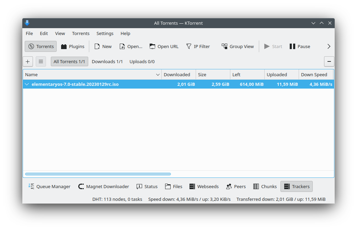357x230 pixels.
Task: Click the 614,00 MiB left value
Action: (252, 84)
